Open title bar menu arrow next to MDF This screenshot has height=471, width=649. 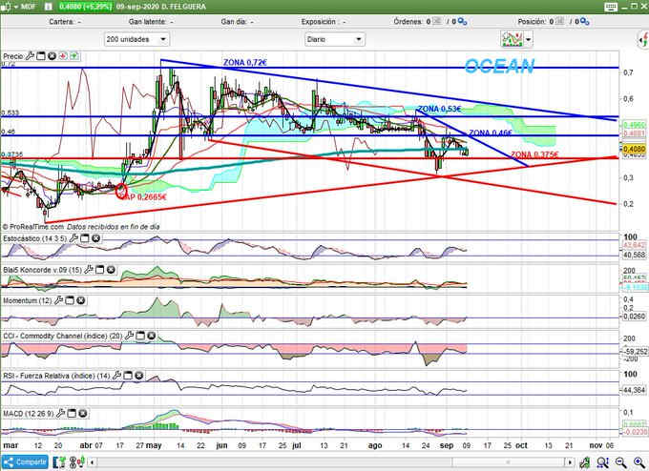pos(16,7)
